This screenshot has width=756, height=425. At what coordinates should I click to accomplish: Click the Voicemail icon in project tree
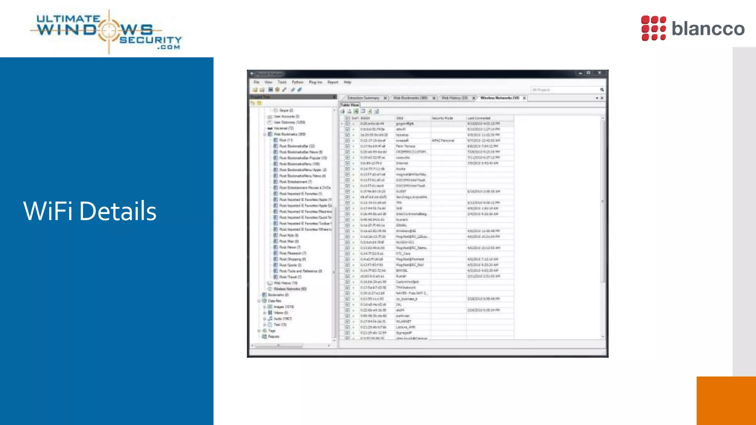click(x=270, y=128)
